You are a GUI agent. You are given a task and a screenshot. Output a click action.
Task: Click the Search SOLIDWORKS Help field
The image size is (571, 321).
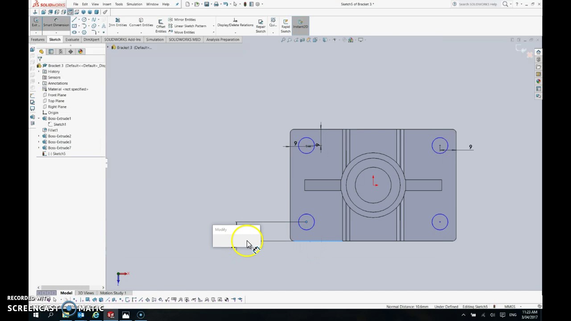478,4
